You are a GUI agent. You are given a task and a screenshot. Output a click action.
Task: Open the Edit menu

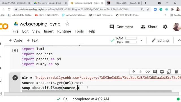pyautogui.click(x=25, y=31)
